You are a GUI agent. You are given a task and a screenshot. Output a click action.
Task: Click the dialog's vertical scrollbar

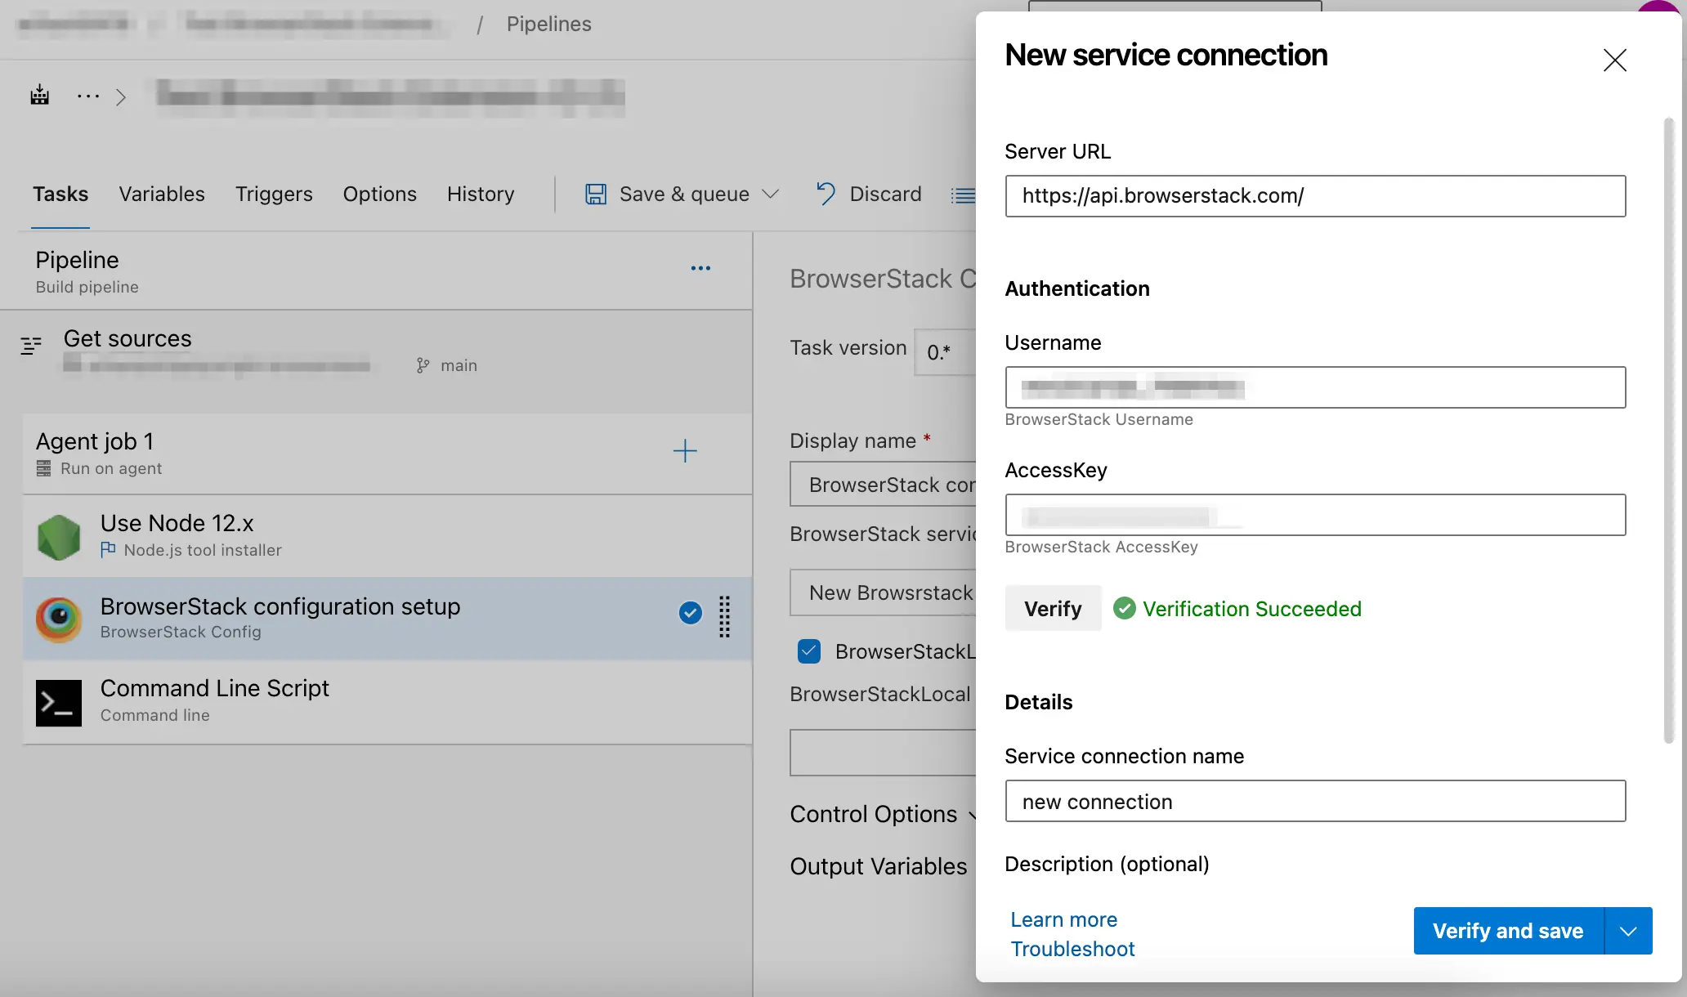pyautogui.click(x=1668, y=429)
